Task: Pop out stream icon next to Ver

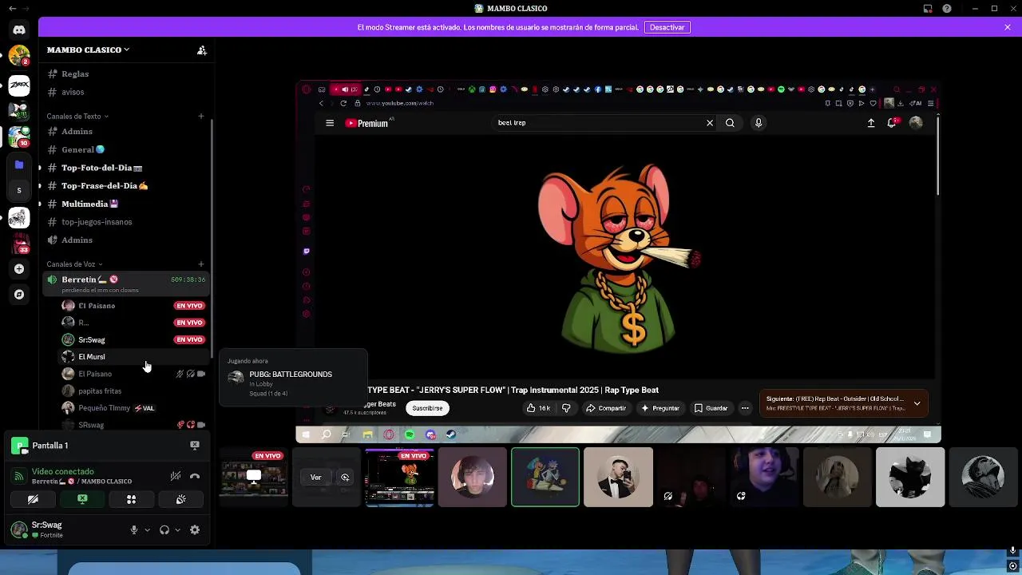Action: click(x=345, y=478)
